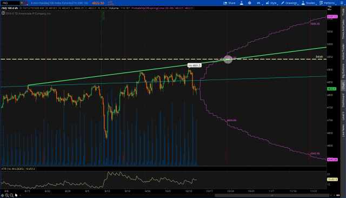Click the magenta 4543.36 axis tag
346x198 pixels.
coord(332,160)
